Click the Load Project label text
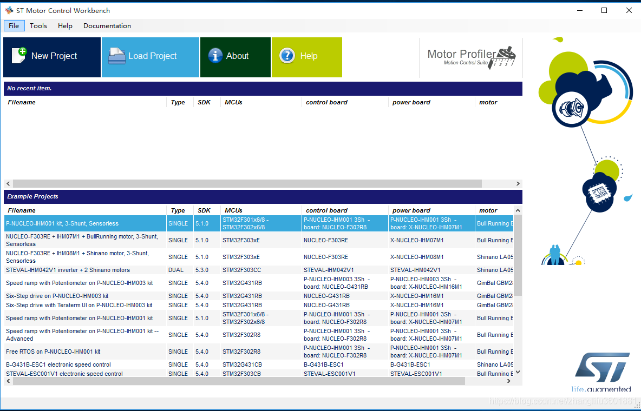The width and height of the screenshot is (641, 411). click(x=153, y=56)
